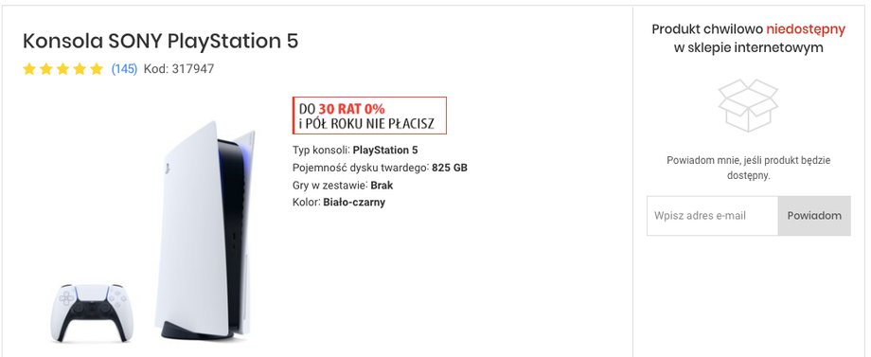Click the Brak games in set value
This screenshot has width=871, height=357.
pos(382,185)
